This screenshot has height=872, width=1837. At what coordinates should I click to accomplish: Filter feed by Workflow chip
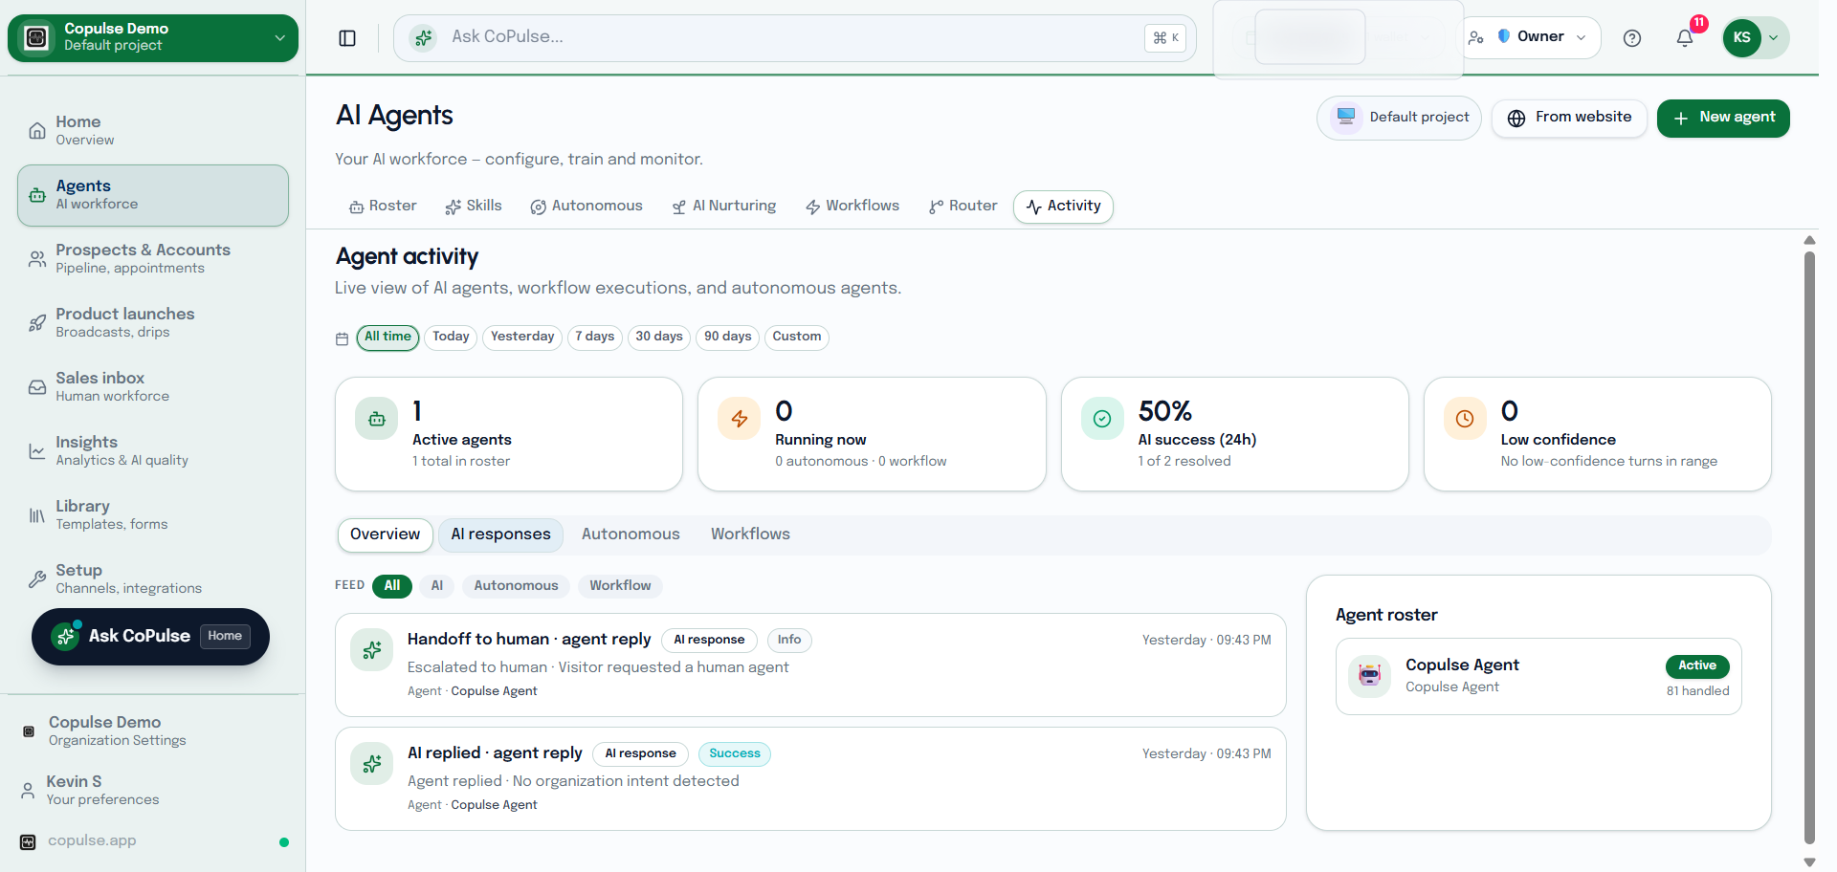[620, 586]
